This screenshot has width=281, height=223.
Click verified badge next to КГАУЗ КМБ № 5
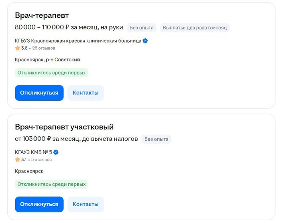pos(56,152)
